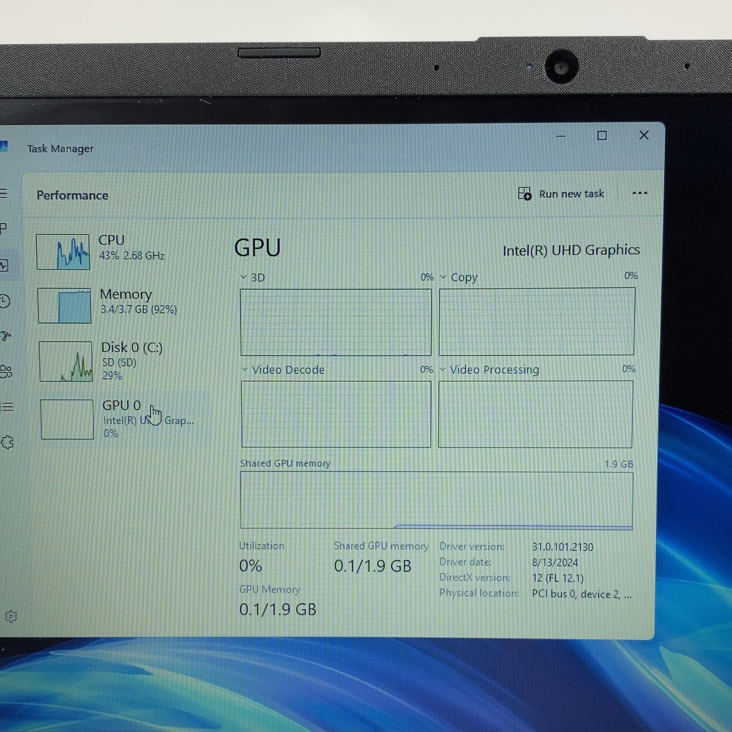Screen dimensions: 732x732
Task: Click the Task Manager app icon
Action: click(4, 146)
